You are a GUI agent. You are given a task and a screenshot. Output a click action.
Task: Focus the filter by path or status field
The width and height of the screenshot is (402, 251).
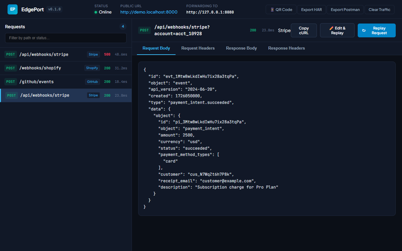click(66, 38)
